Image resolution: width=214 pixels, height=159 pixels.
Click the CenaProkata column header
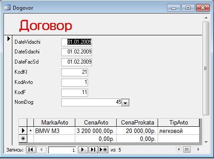pos(137,122)
